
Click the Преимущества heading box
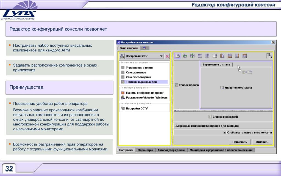[x=60, y=87]
